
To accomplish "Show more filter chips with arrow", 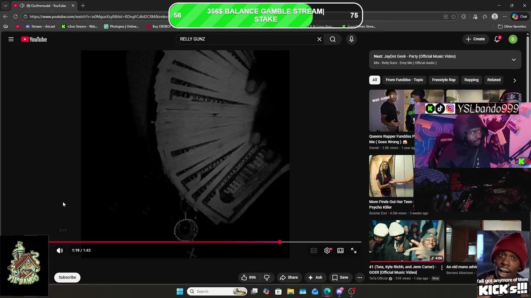I will (x=514, y=80).
